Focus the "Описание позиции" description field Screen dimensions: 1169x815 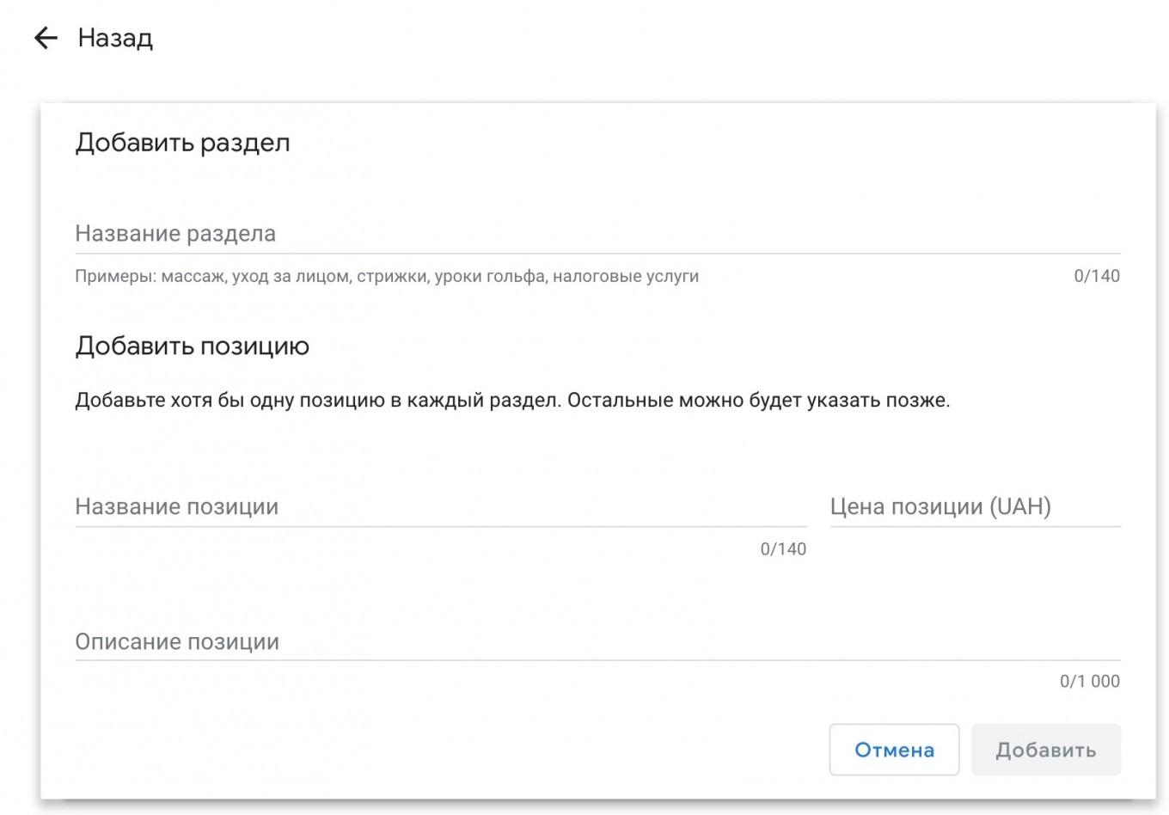(x=597, y=642)
